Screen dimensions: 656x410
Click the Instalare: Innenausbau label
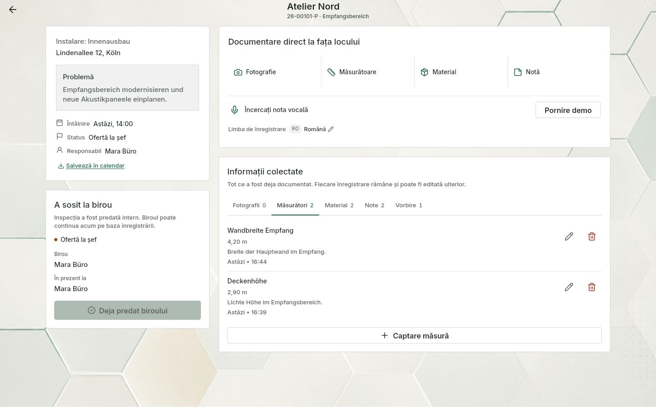[93, 41]
